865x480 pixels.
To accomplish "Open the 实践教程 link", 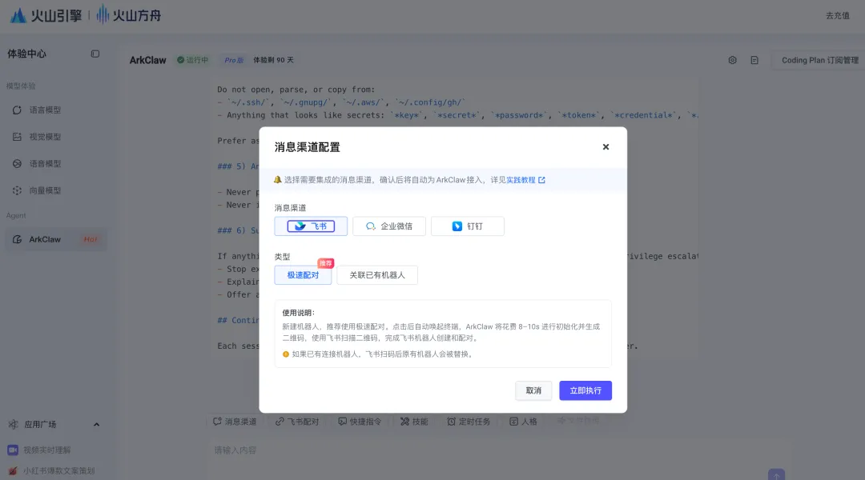I will click(525, 180).
